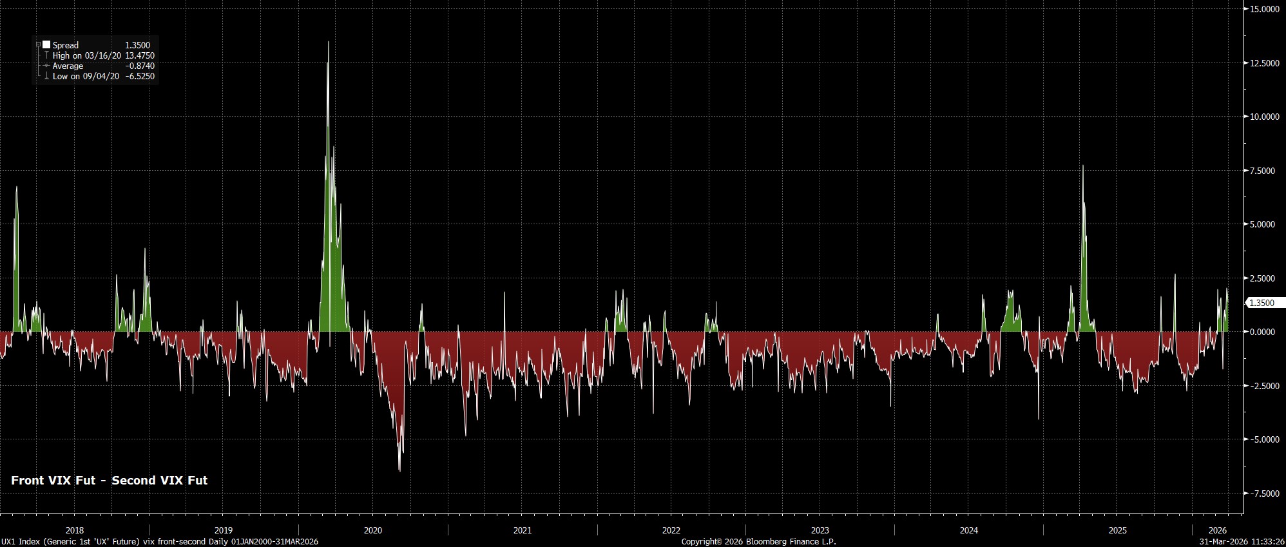
Task: Click the 2018 label on the time axis
Action: point(75,530)
